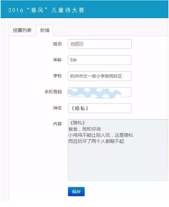Focus the 手机号码 input field
The height and width of the screenshot is (207, 169).
100,92
